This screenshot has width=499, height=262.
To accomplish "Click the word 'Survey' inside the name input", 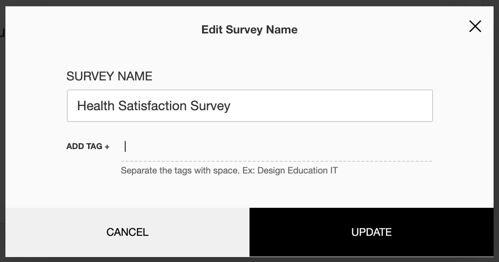I will click(x=210, y=106).
